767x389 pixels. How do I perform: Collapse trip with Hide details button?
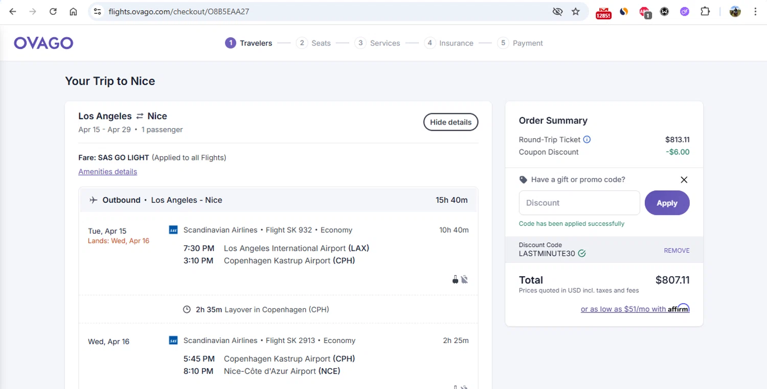click(x=450, y=122)
